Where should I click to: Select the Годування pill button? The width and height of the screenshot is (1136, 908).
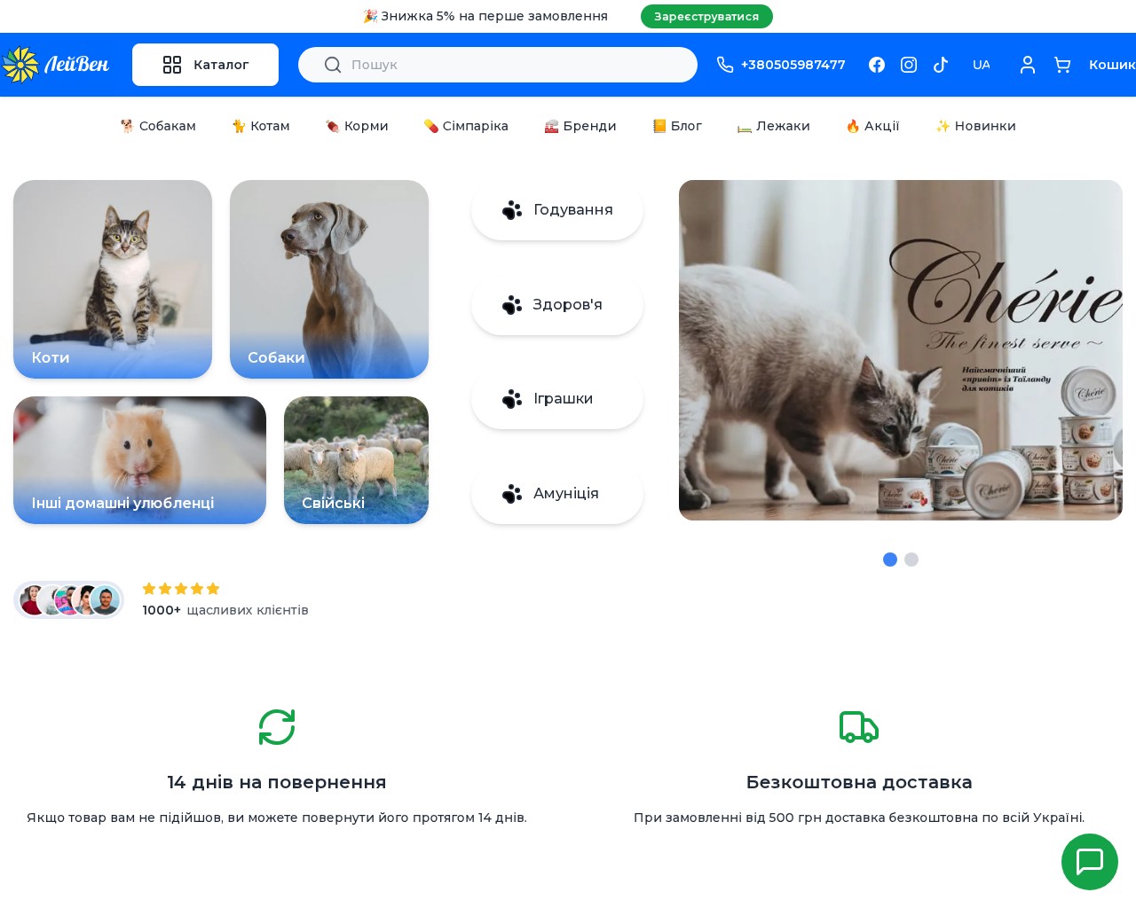pyautogui.click(x=557, y=210)
